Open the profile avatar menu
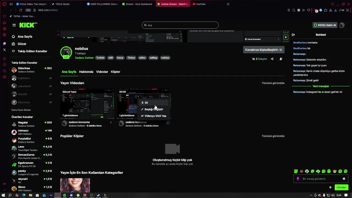 pyautogui.click(x=342, y=25)
